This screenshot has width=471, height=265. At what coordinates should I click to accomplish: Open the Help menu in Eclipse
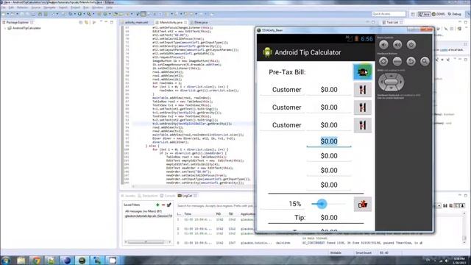coord(110,7)
